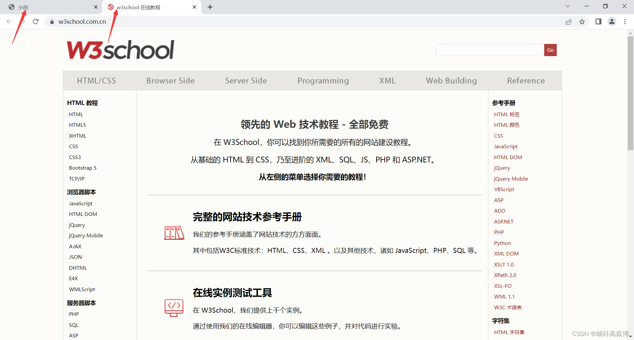The height and width of the screenshot is (340, 634).
Task: Open the side panel icon
Action: [598, 21]
